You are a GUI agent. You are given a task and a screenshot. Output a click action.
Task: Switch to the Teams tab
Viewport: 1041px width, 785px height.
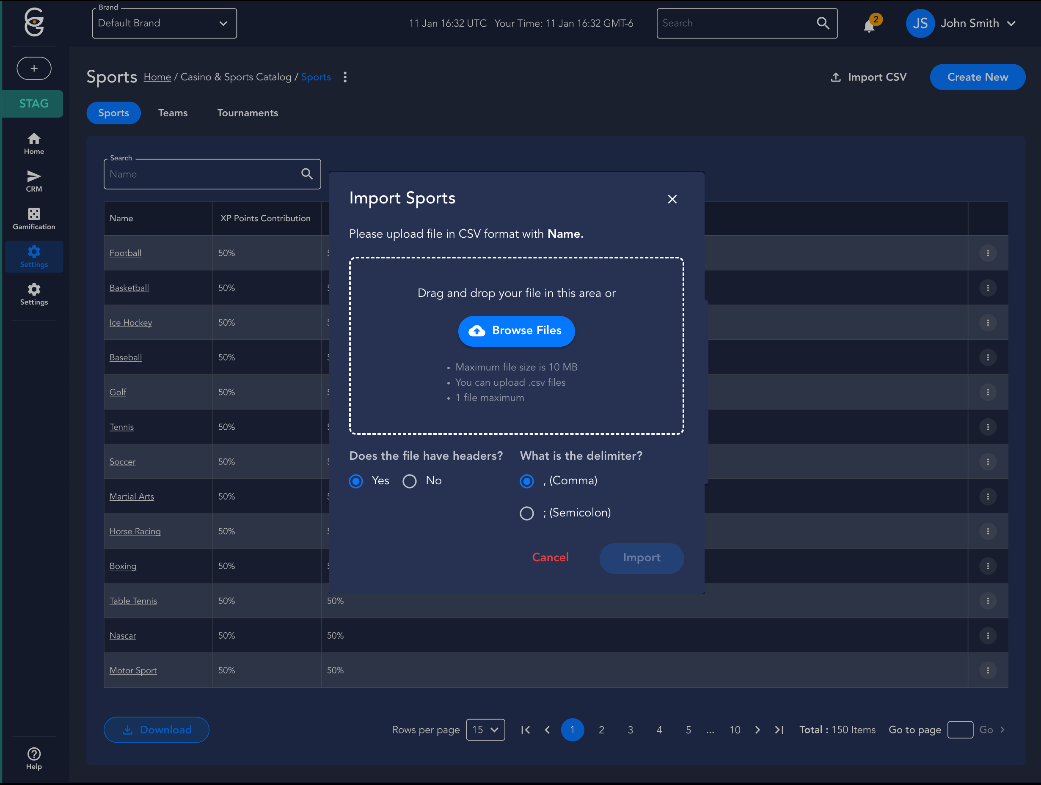[173, 113]
